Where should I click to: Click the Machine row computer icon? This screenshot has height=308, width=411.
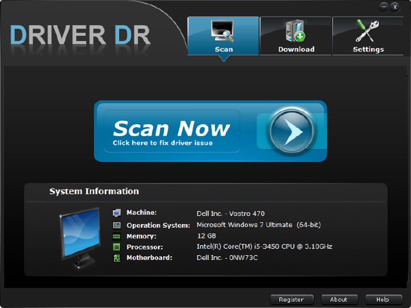(116, 213)
